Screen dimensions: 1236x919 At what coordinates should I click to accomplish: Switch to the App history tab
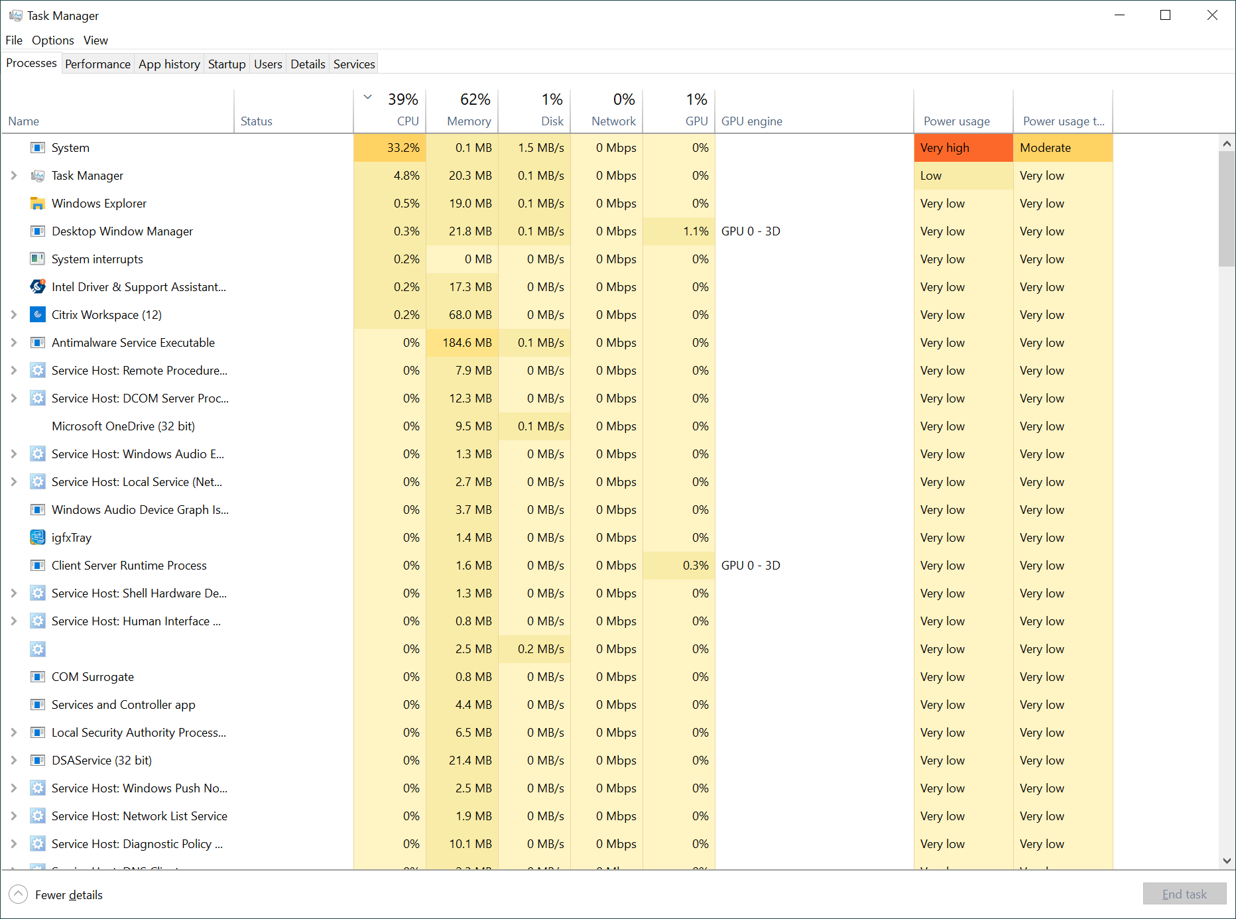169,64
